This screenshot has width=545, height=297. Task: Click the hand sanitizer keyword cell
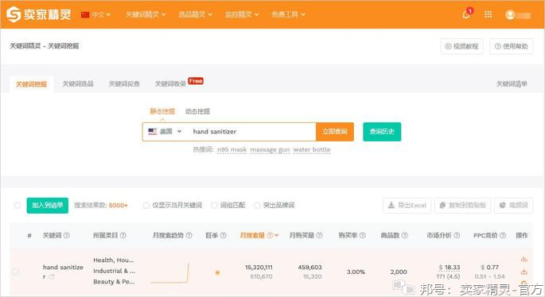tap(63, 272)
